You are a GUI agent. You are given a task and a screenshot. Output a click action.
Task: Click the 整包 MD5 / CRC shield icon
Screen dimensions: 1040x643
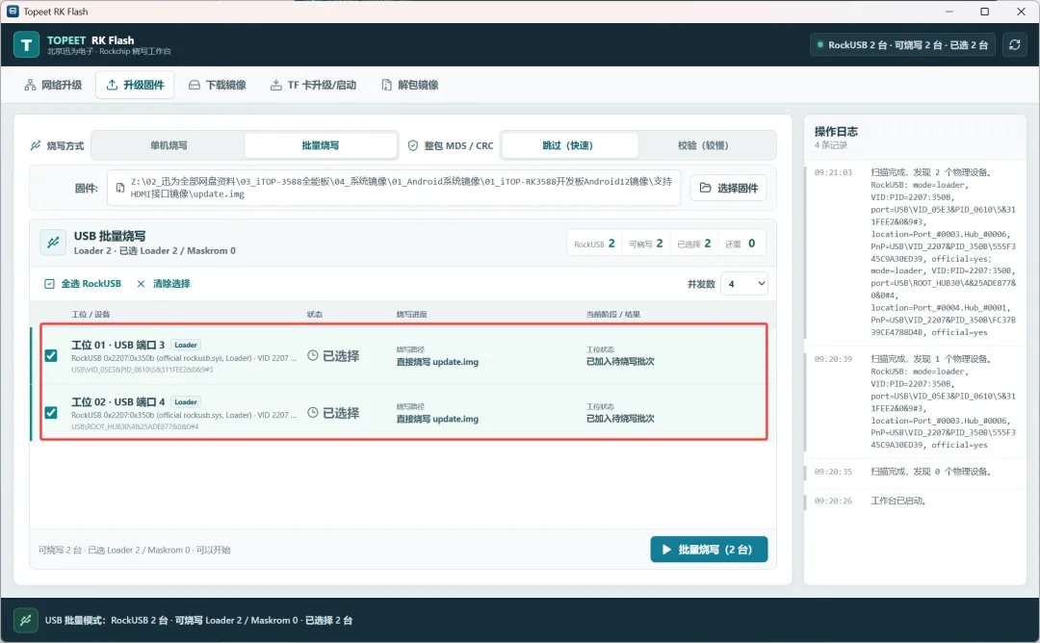[x=412, y=145]
